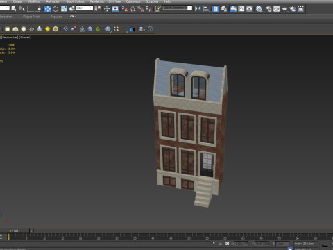Open Edit Named Selection Sets
333x250 pixels.
pyautogui.click(x=158, y=9)
